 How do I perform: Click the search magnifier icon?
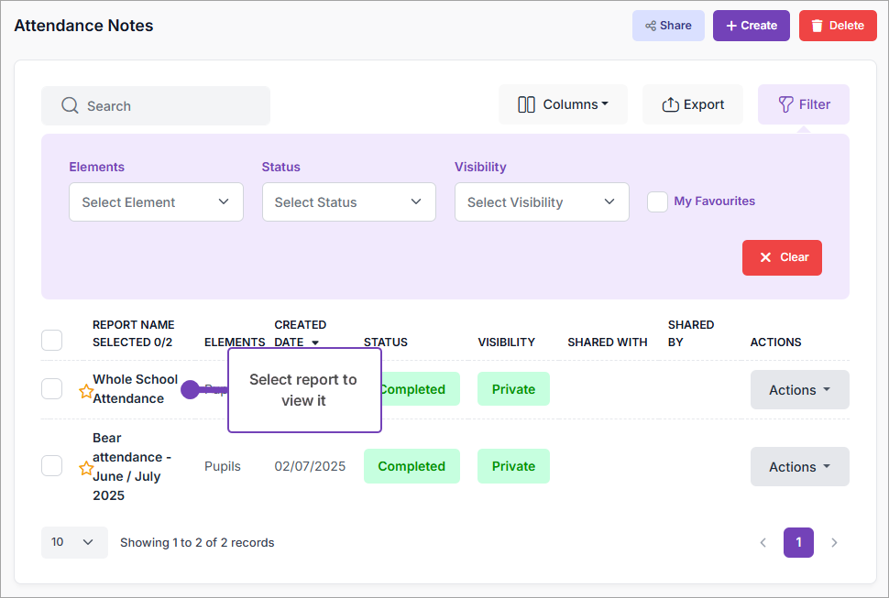click(69, 104)
